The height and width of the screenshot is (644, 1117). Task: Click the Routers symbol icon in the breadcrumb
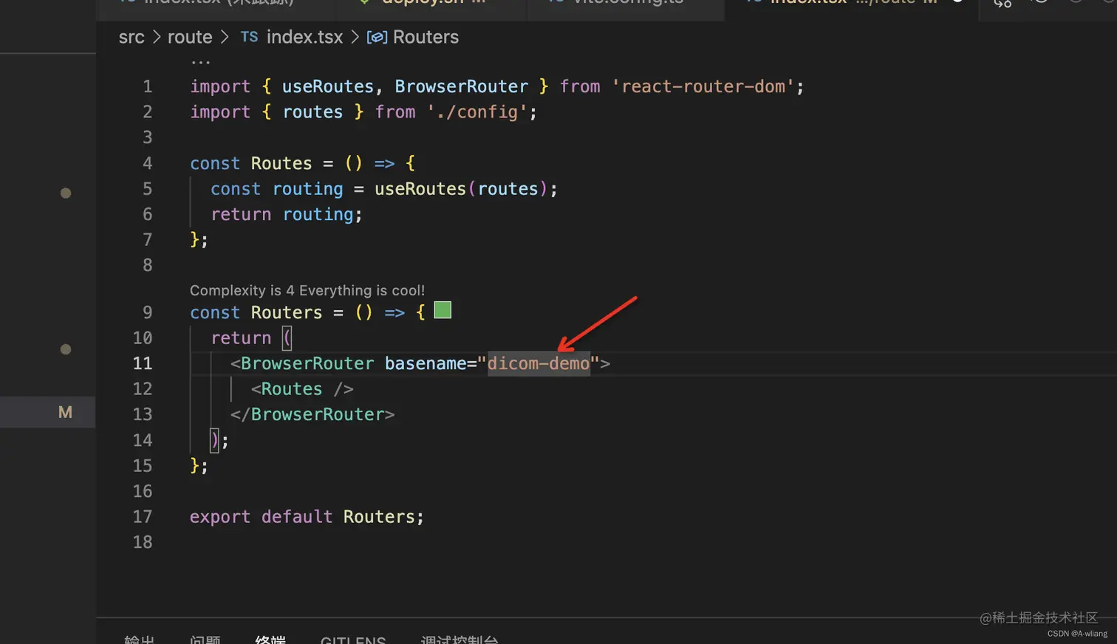click(377, 38)
